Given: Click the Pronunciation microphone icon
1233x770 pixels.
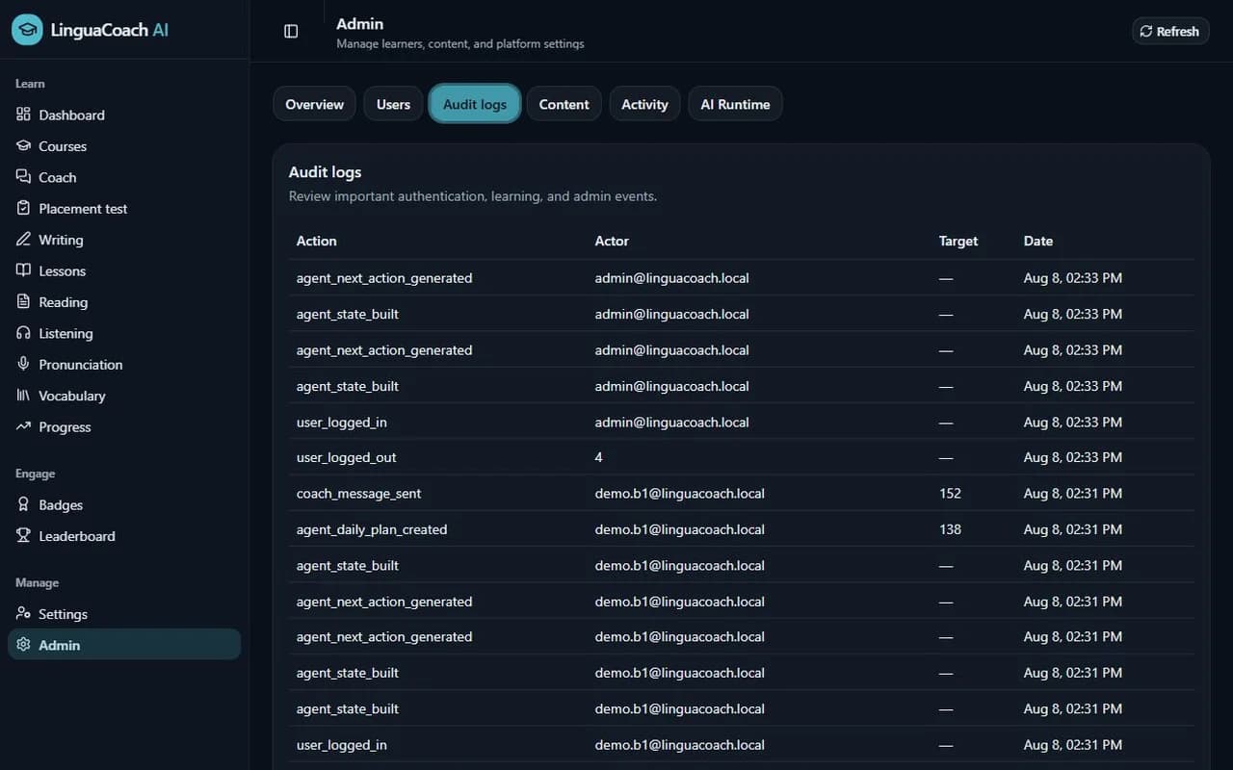Looking at the screenshot, I should point(23,364).
